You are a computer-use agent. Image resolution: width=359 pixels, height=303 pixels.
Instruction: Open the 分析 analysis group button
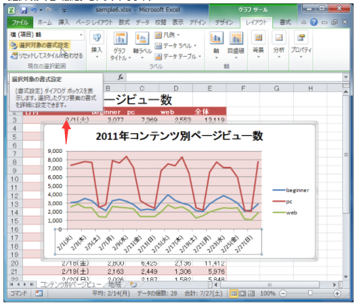tap(278, 45)
